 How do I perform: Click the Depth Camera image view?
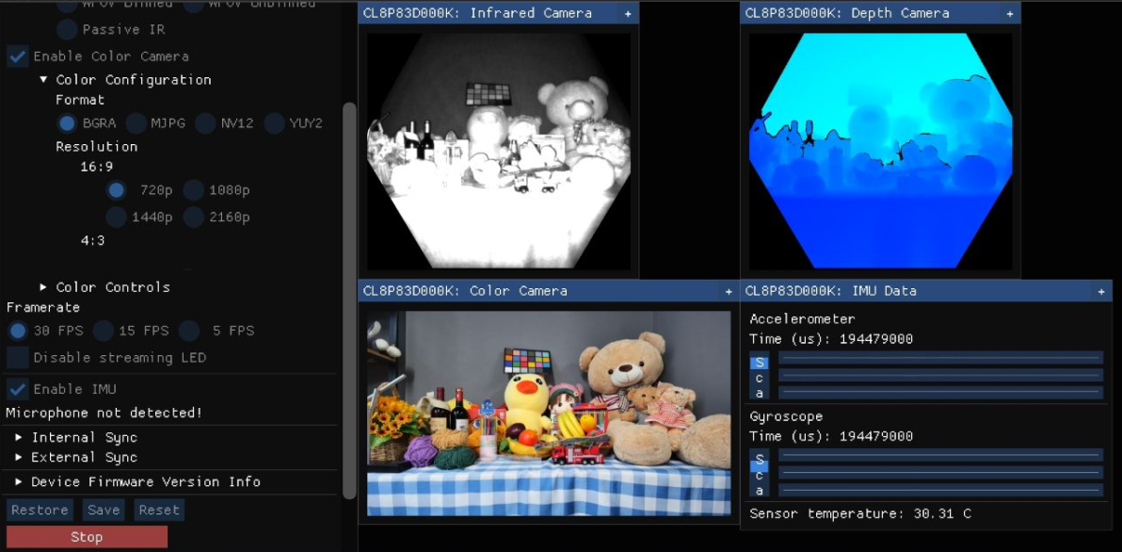[x=880, y=151]
